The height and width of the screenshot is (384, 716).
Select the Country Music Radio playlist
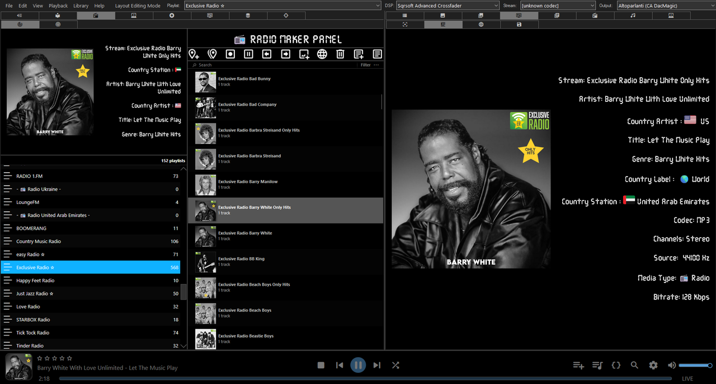(x=91, y=241)
